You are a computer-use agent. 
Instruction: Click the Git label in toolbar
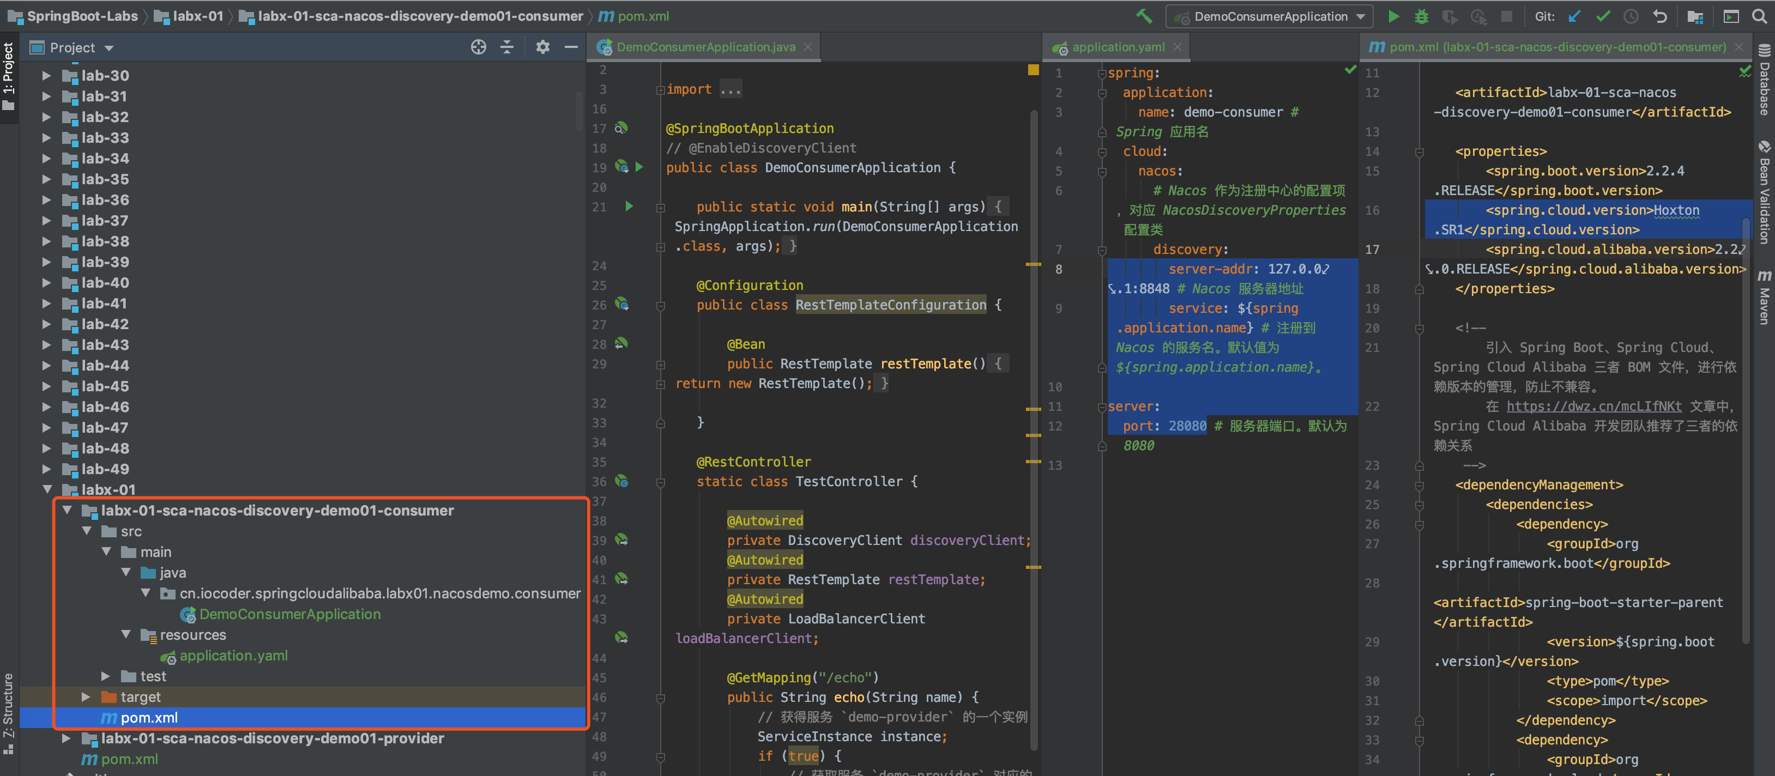(x=1545, y=16)
